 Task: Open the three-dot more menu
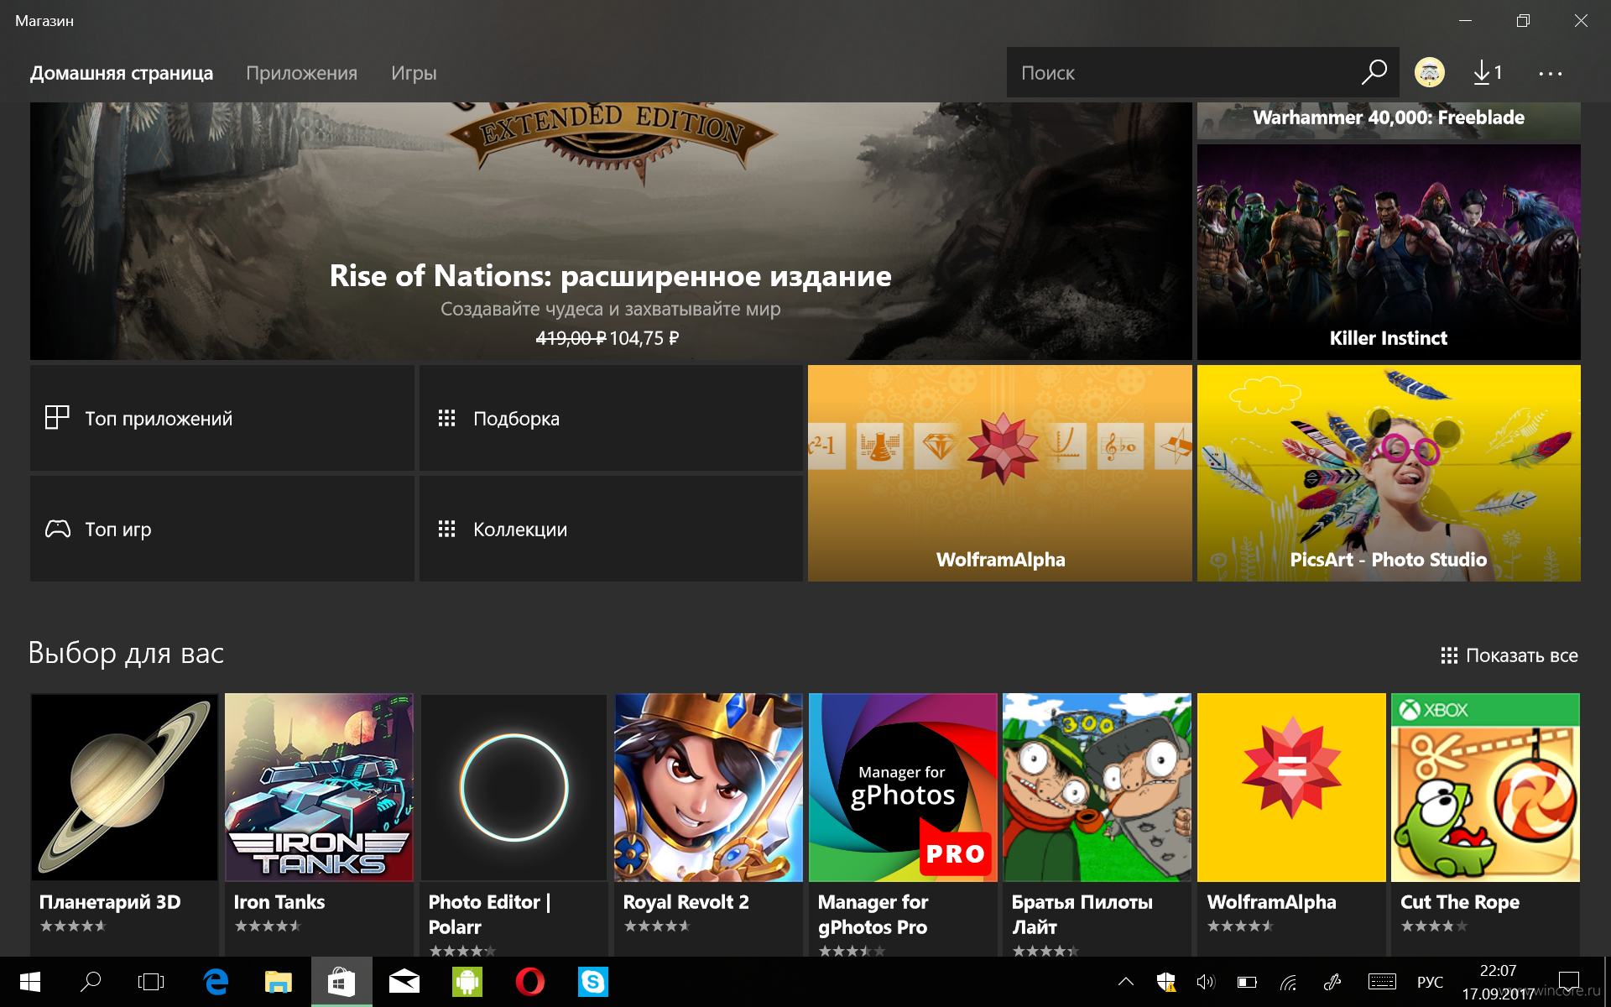[x=1550, y=73]
